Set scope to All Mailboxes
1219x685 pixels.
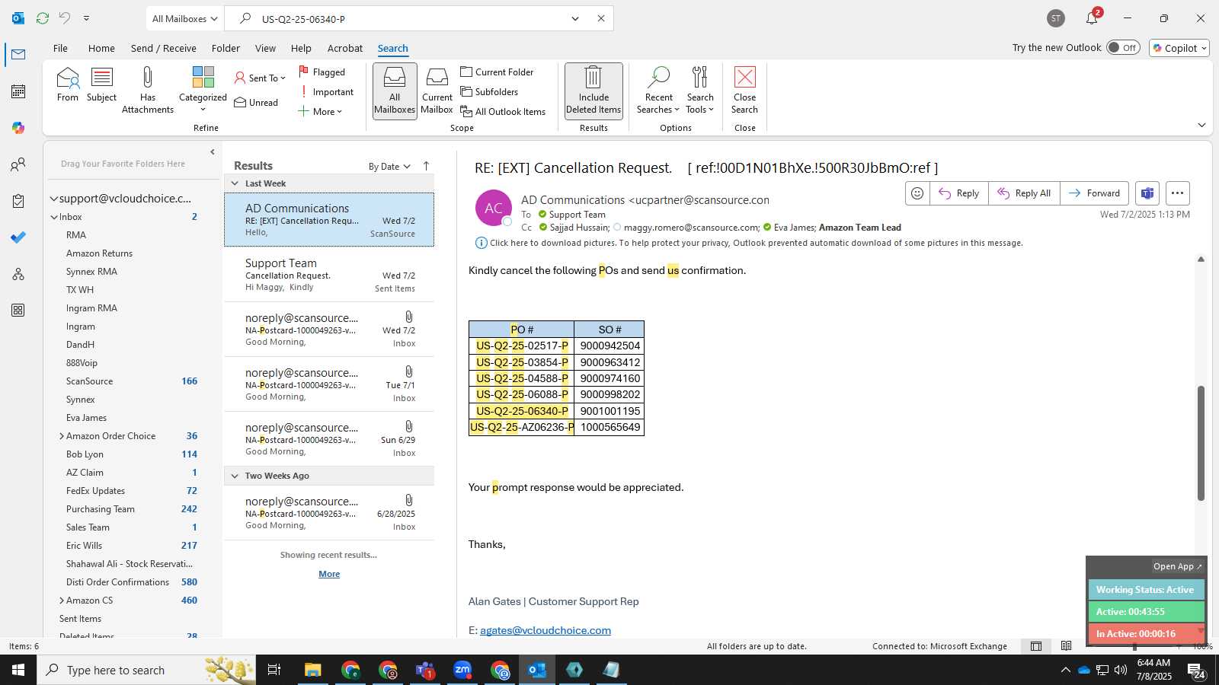(x=395, y=91)
